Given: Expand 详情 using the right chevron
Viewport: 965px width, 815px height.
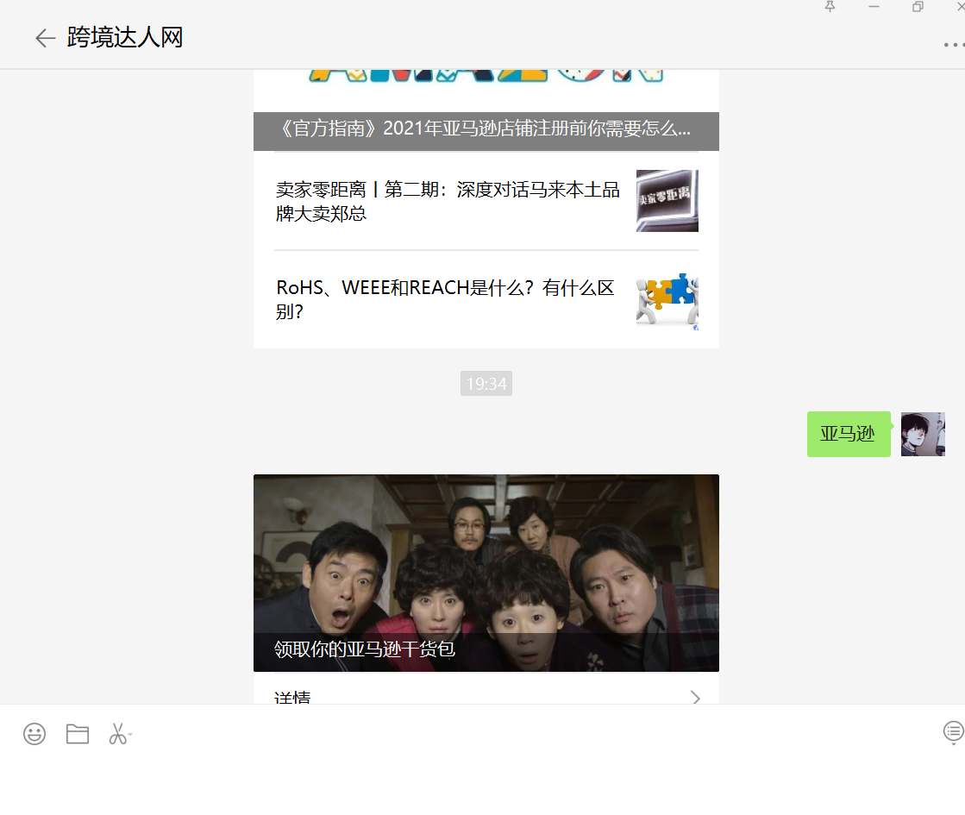Looking at the screenshot, I should point(695,698).
